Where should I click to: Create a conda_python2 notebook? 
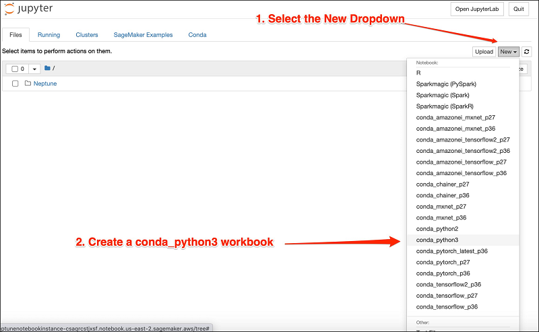463,229
